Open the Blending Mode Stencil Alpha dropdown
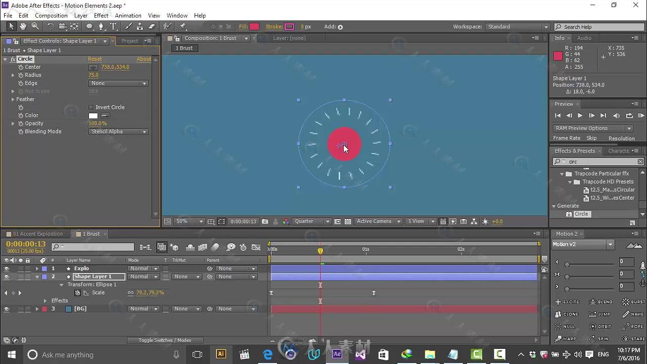The width and height of the screenshot is (647, 364). (118, 131)
